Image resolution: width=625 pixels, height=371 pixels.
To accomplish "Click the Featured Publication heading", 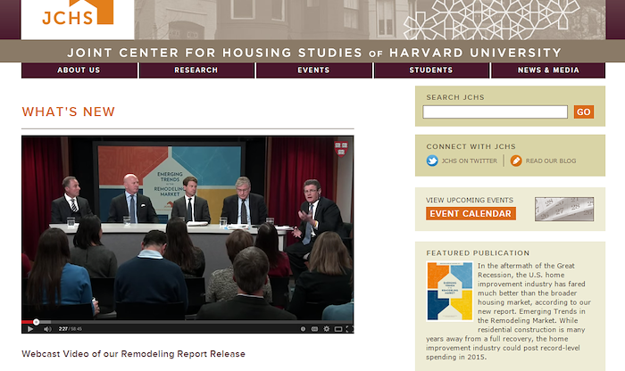I will pyautogui.click(x=478, y=253).
